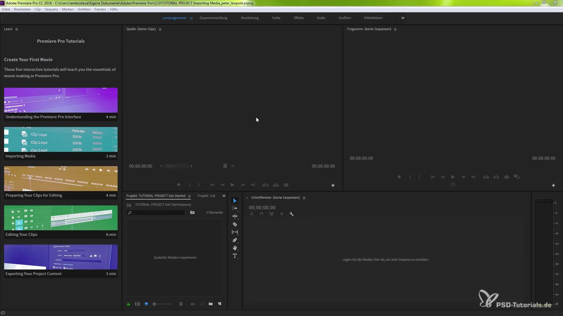Open Source monitor button editor plus
Viewport: 563px width, 316px height.
tap(333, 185)
